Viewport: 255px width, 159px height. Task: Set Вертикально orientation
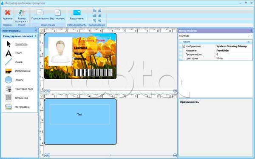click(x=57, y=14)
